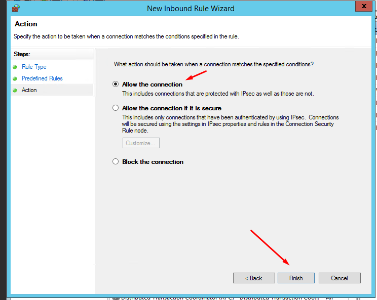Click the firewall wizard icon in title bar
This screenshot has height=300, width=377.
[x=16, y=8]
